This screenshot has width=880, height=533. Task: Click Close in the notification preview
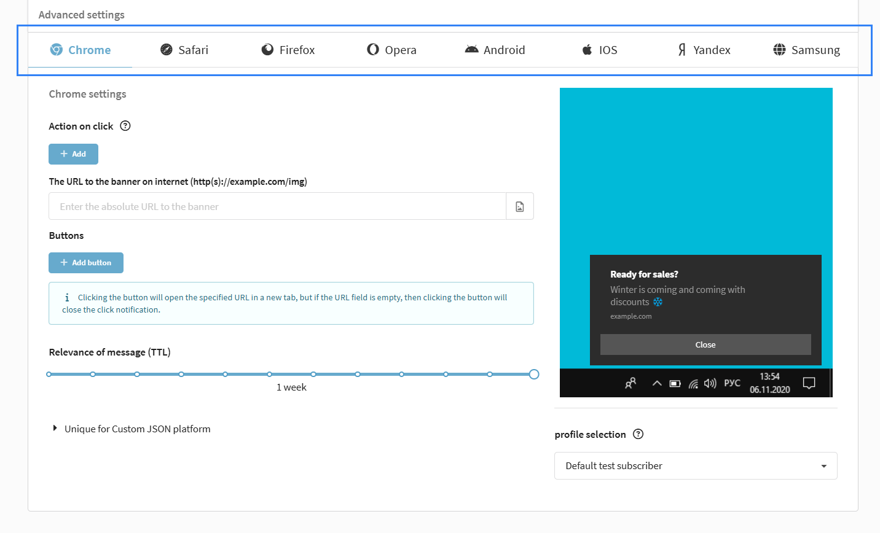pos(705,344)
